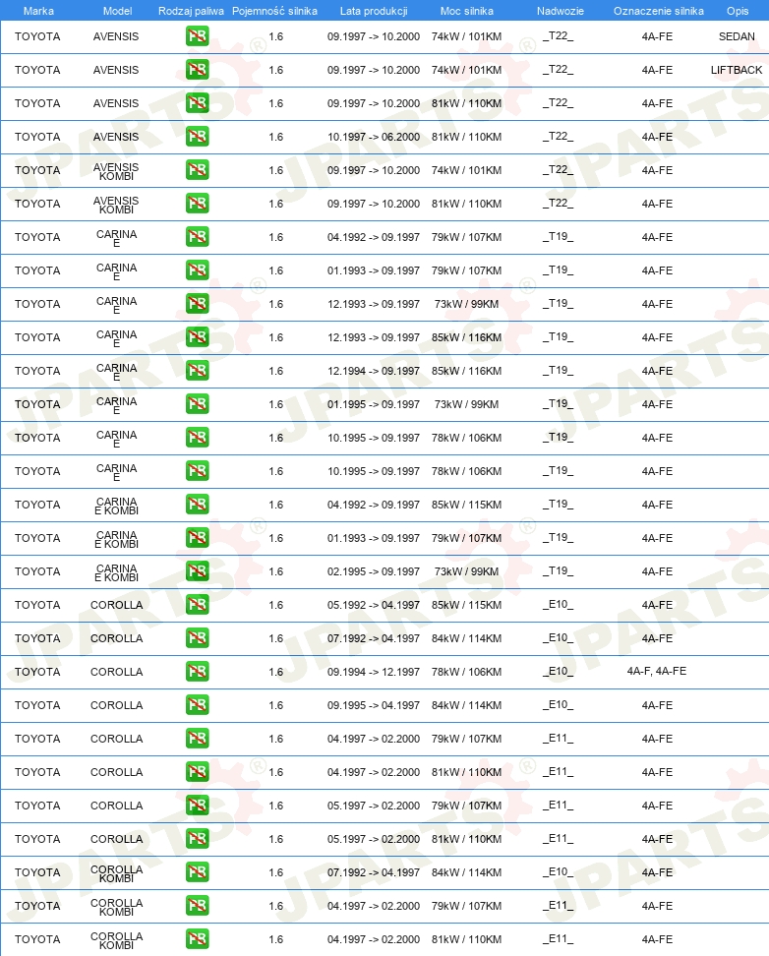This screenshot has height=956, width=769.
Task: Click fuel icon for Corolla 05.1992 85kW row
Action: coord(197,605)
